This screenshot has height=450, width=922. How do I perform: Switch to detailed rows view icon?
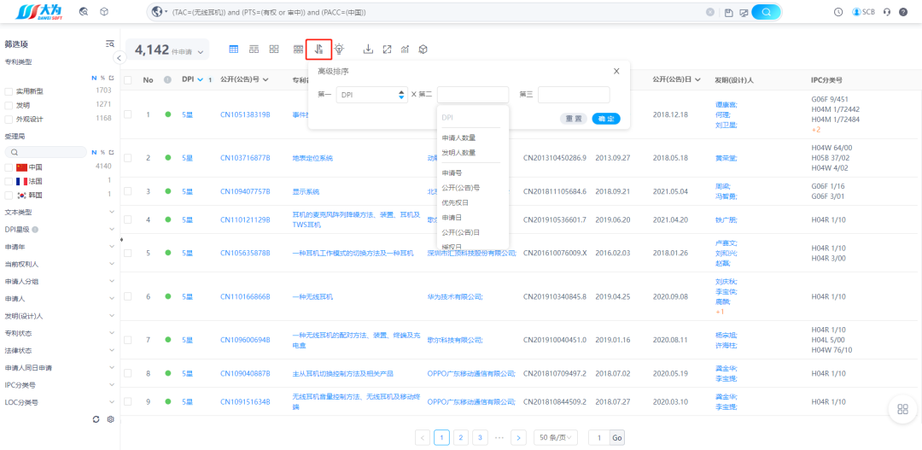254,50
